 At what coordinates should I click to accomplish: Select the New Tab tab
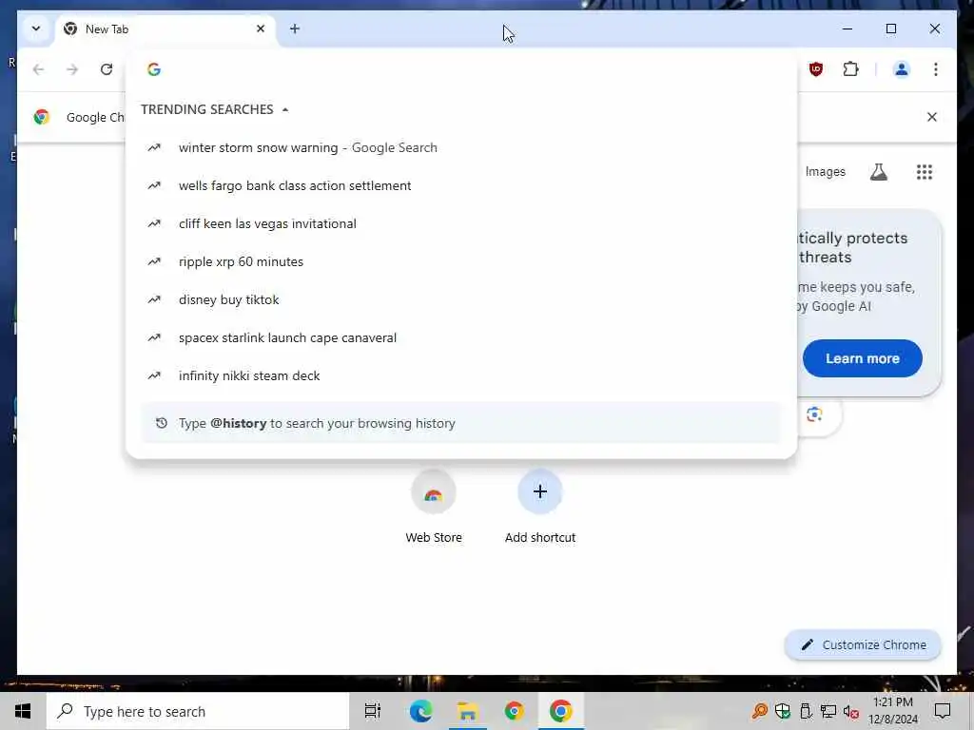click(166, 29)
